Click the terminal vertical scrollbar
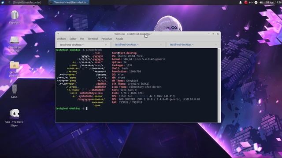 (x=219, y=85)
